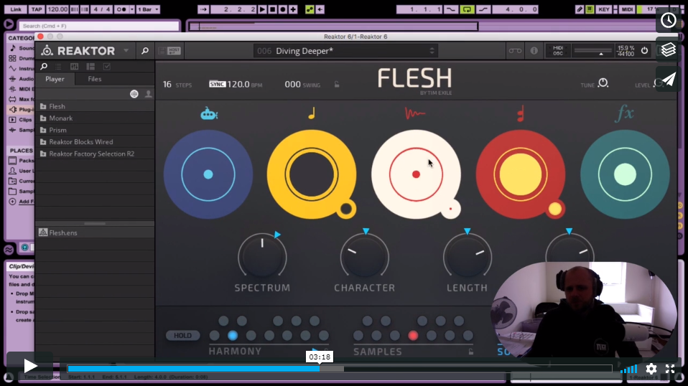
Task: Switch to the Player tab
Action: click(x=55, y=79)
